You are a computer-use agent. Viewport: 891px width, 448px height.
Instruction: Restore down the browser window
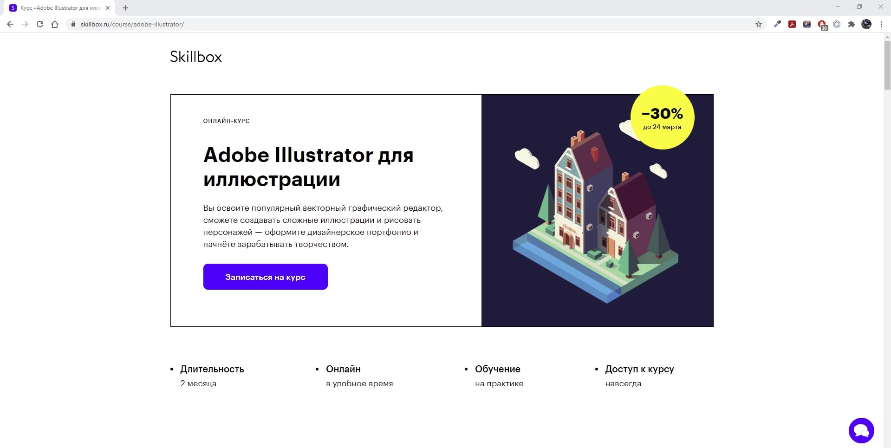point(859,7)
